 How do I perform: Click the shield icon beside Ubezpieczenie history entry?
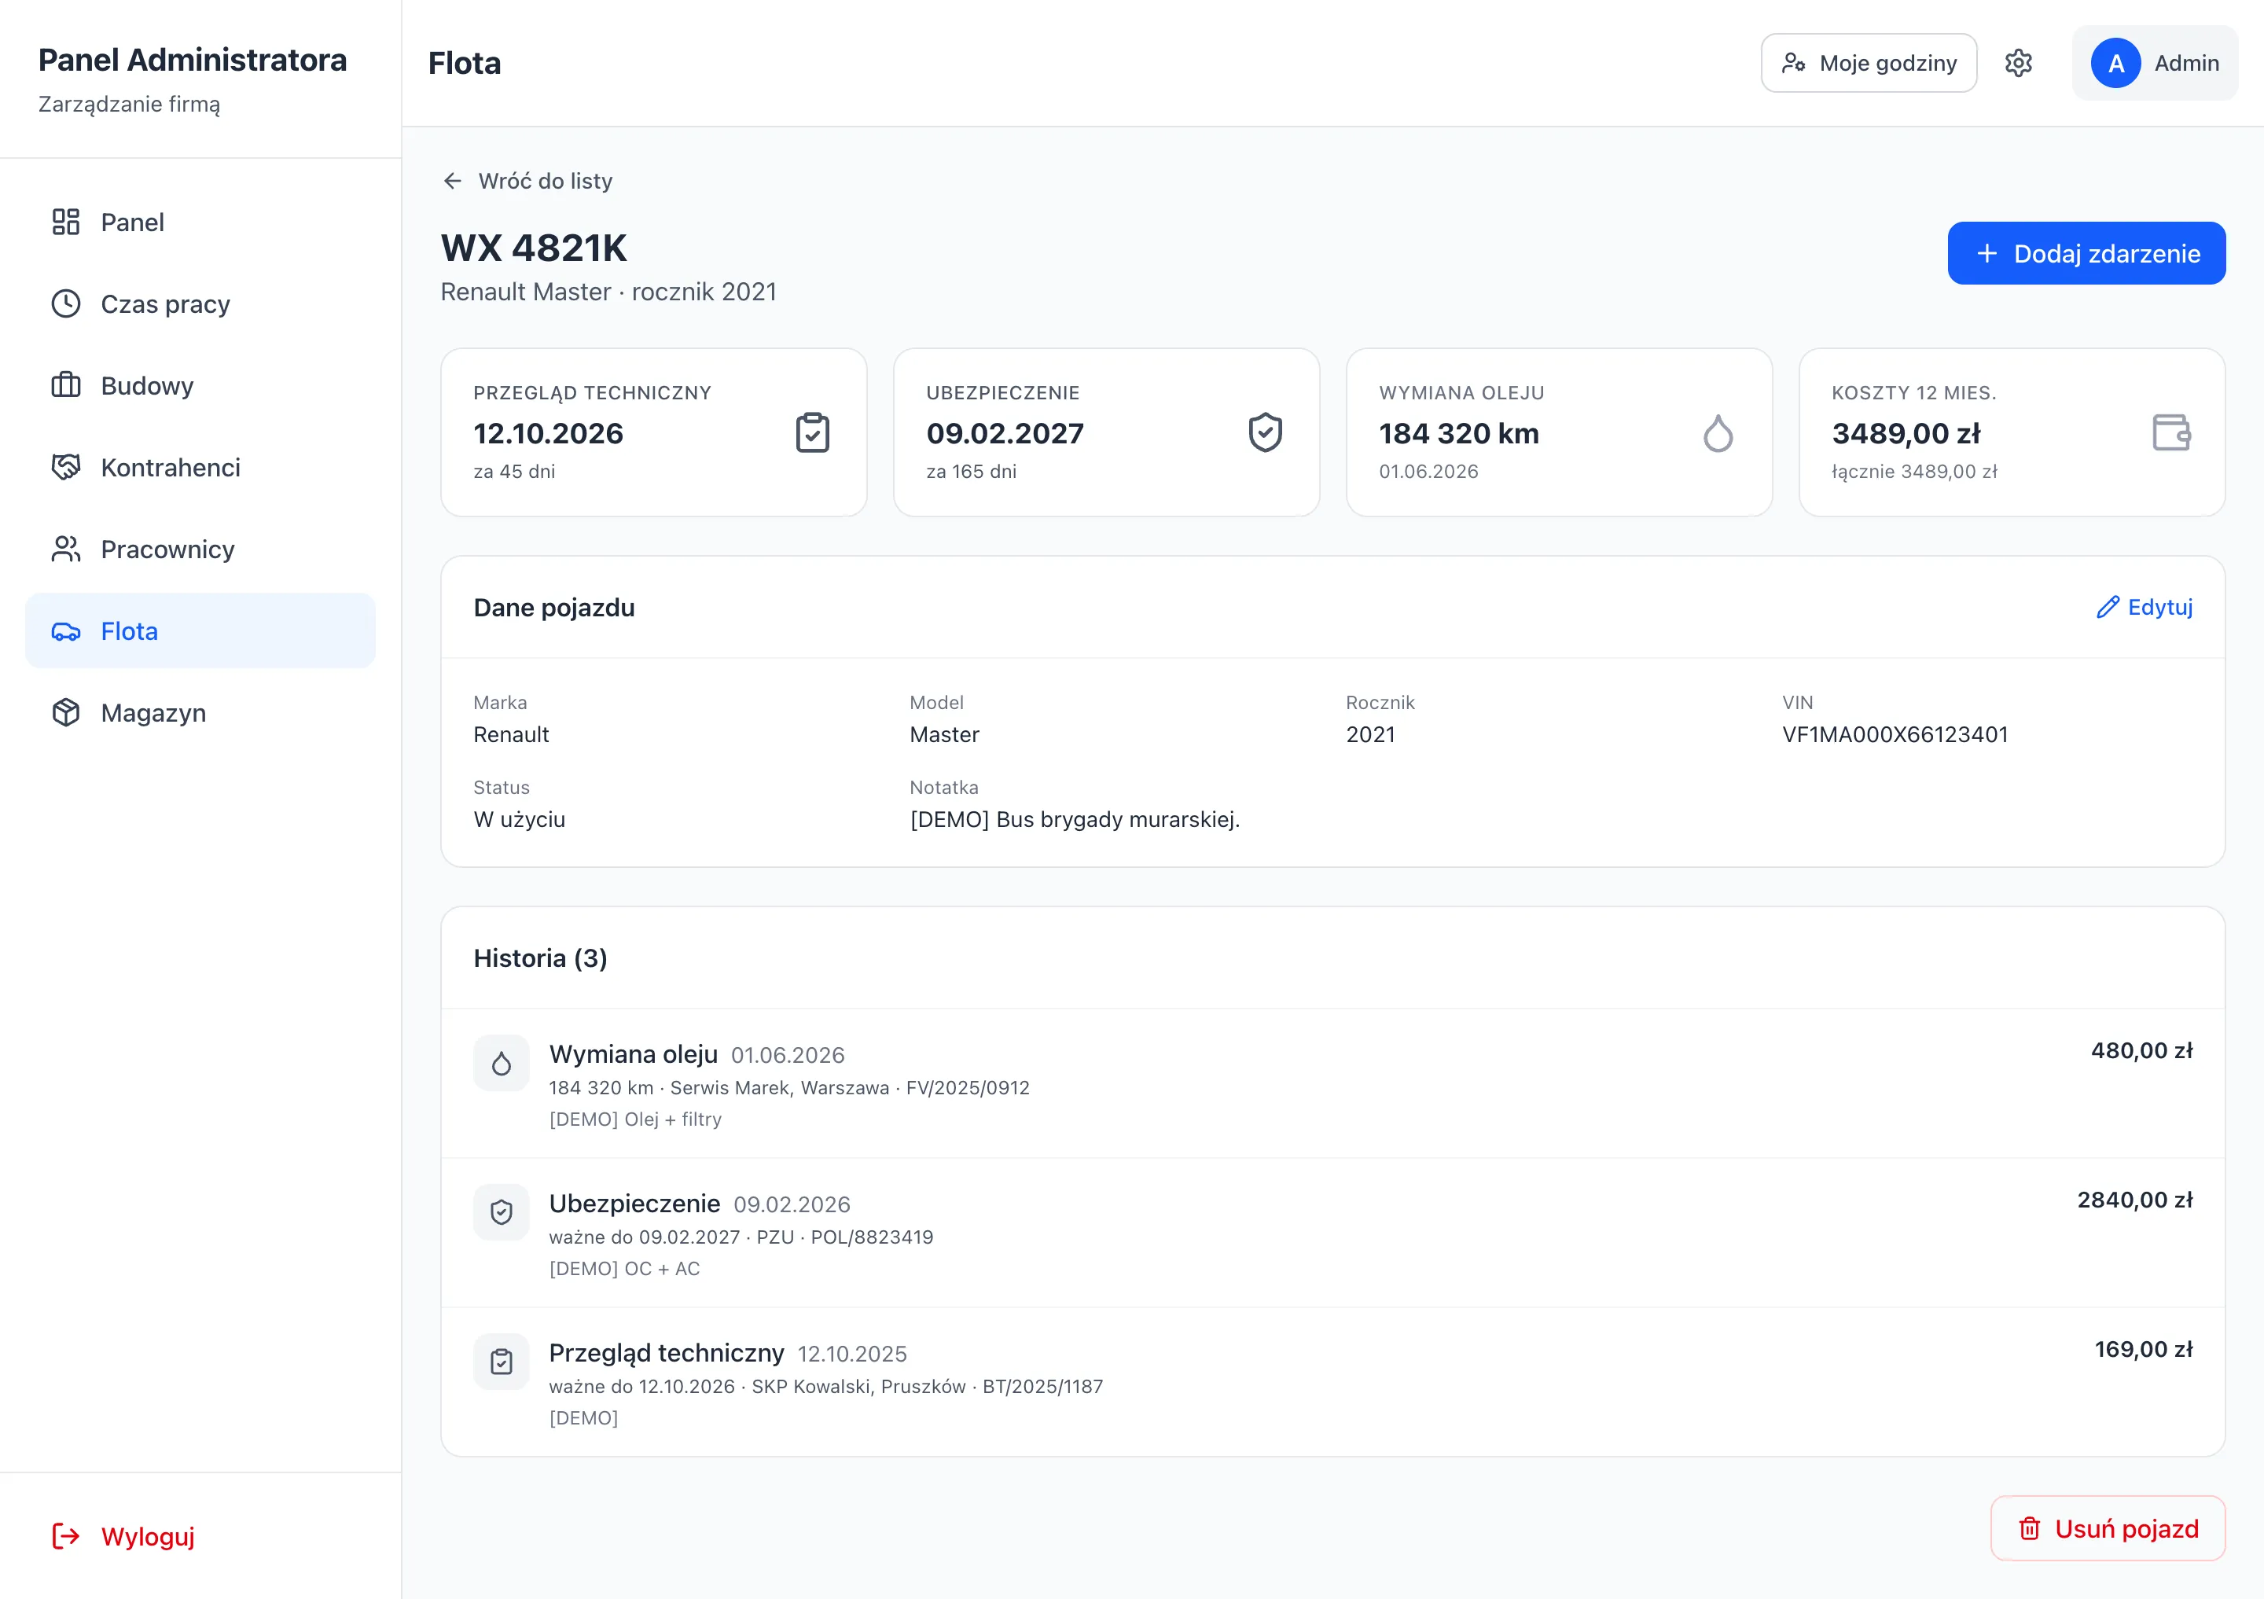pos(501,1211)
